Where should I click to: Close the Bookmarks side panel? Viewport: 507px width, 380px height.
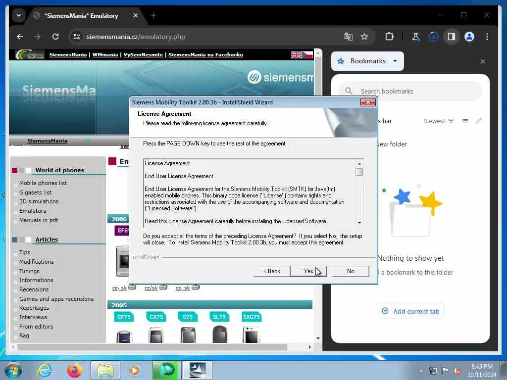tap(482, 61)
